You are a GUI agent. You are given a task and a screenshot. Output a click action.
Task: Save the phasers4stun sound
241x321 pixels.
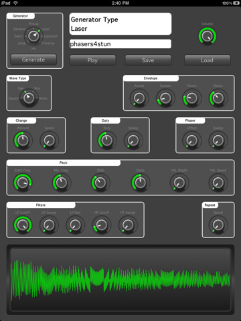coord(148,60)
